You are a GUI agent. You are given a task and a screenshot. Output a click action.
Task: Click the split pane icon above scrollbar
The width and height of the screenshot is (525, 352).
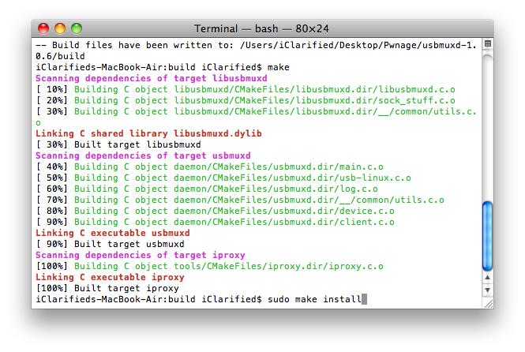coord(487,44)
